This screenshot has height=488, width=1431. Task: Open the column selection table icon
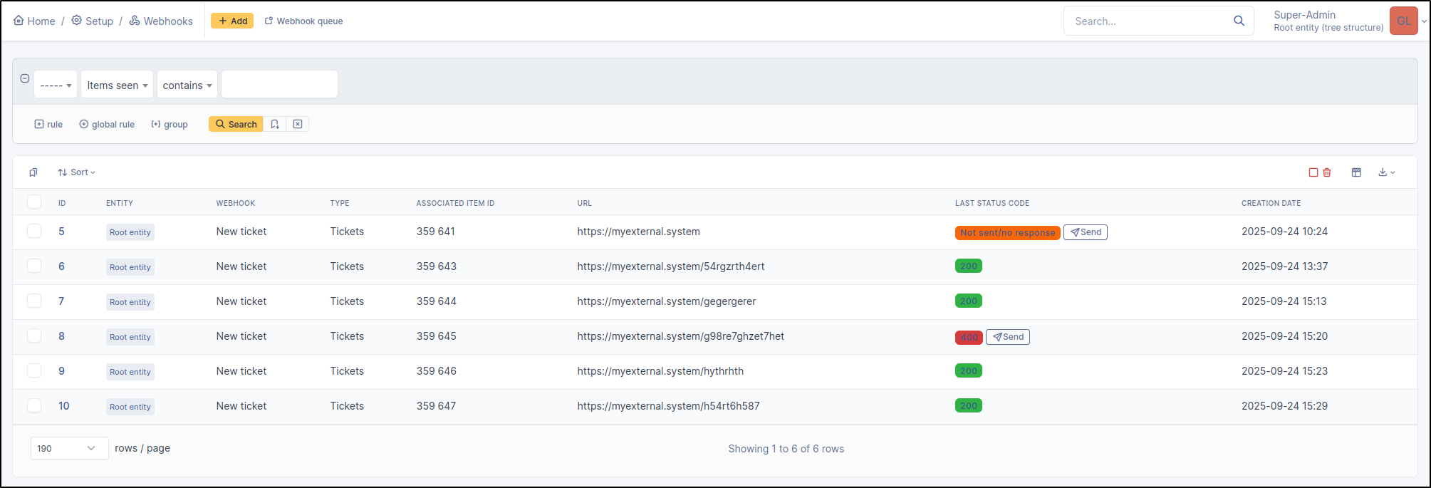click(x=1356, y=172)
